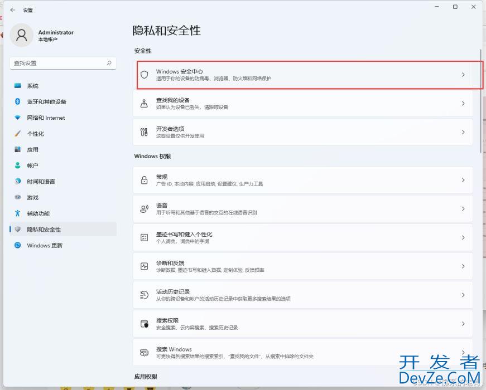The width and height of the screenshot is (486, 390).
Task: Click the 语音 speech icon
Action: click(x=144, y=208)
